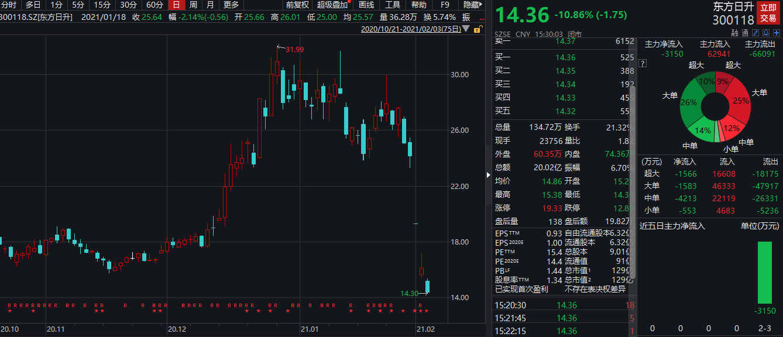Screen dimensions: 783x337
Task: Collapse the side panel with the white arrow
Action: [489, 174]
